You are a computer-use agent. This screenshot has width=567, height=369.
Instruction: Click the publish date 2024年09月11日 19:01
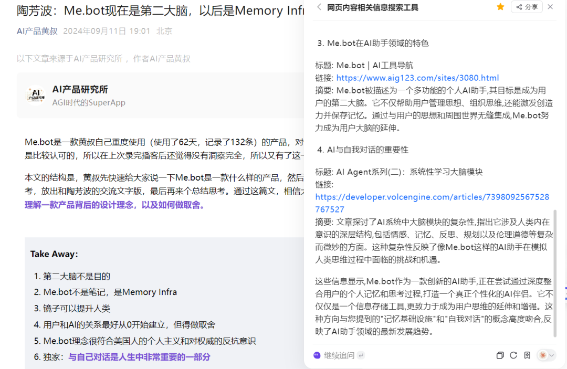(107, 31)
